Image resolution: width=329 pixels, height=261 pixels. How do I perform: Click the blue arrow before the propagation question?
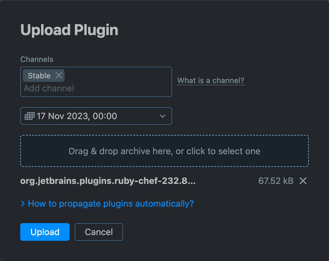[22, 204]
